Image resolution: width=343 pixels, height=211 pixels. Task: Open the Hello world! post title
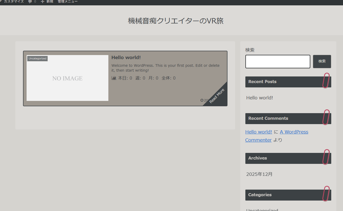(x=126, y=58)
